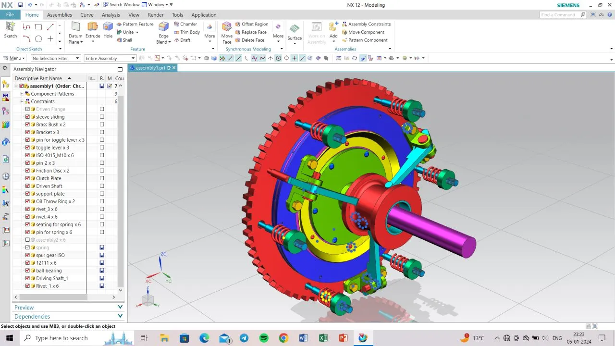Click the Chamfer icon
This screenshot has width=615, height=346.
click(x=176, y=24)
